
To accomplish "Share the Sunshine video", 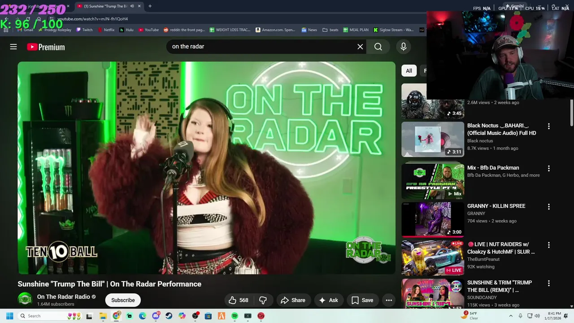I will (x=293, y=300).
